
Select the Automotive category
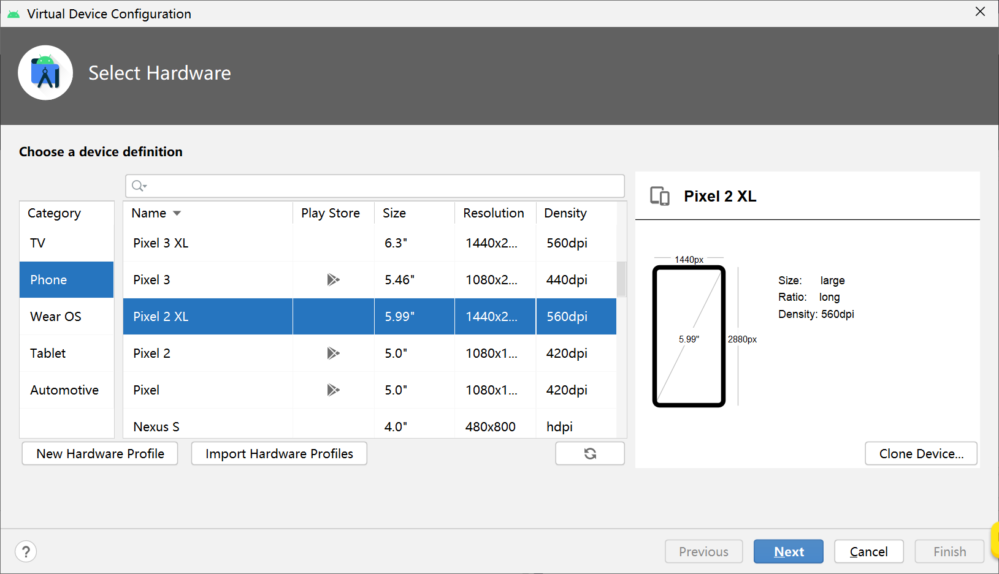(67, 390)
